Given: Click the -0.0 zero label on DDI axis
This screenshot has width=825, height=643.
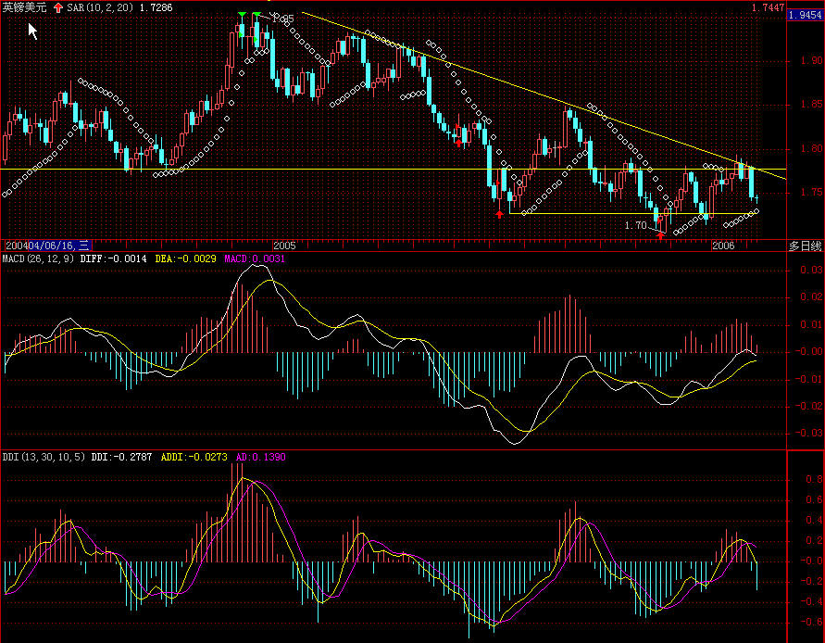Looking at the screenshot, I should pyautogui.click(x=811, y=561).
